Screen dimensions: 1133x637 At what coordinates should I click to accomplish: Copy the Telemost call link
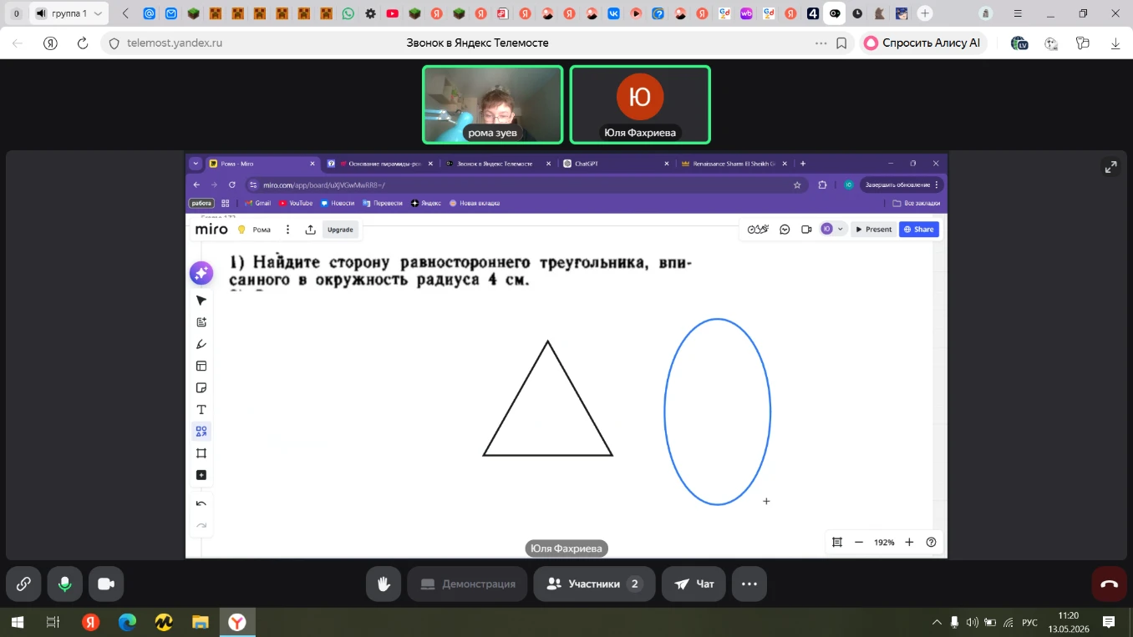(x=23, y=584)
